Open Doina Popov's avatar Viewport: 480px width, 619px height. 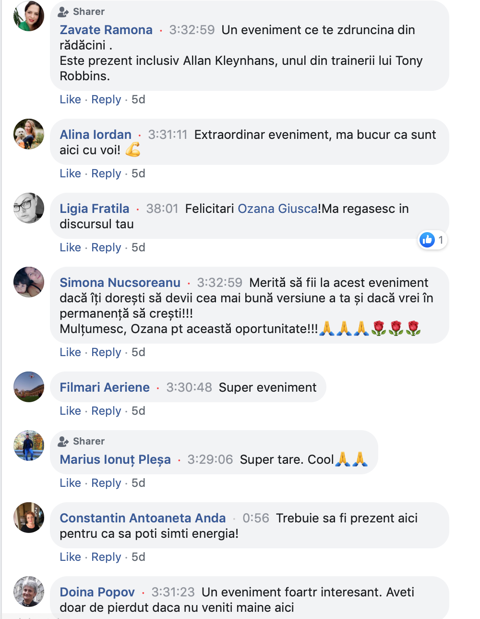point(29,592)
